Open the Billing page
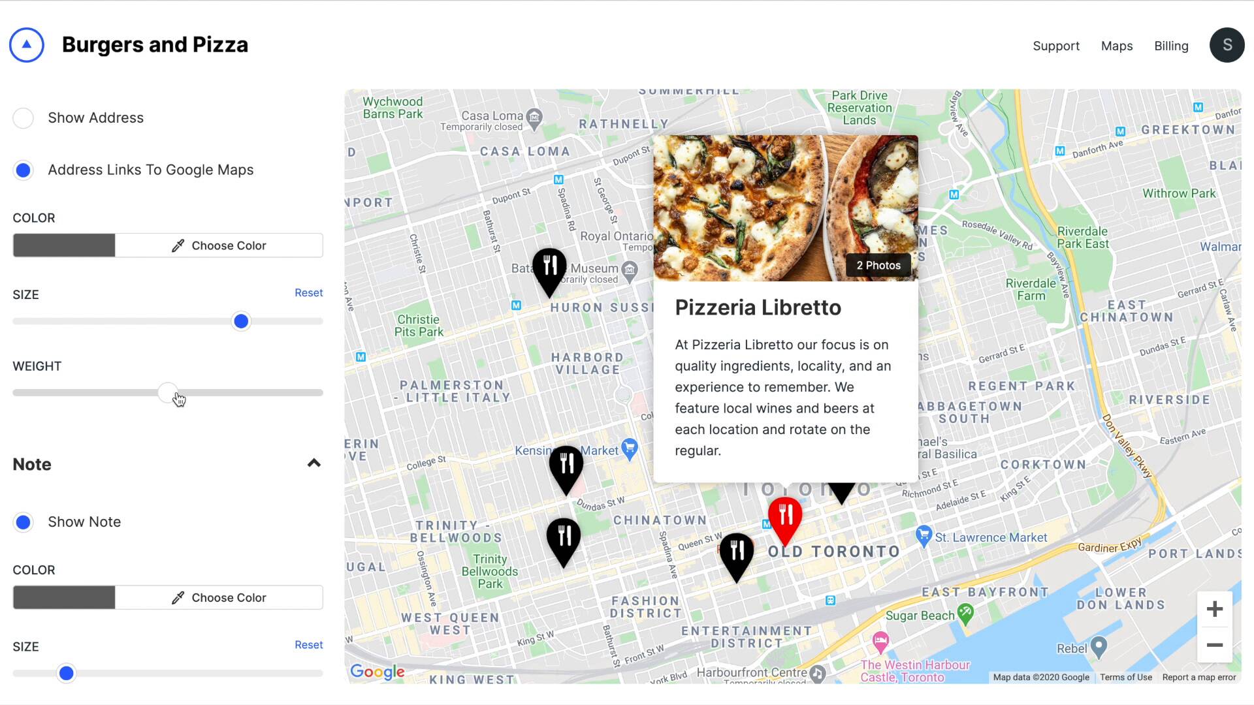1254x705 pixels. click(x=1171, y=46)
